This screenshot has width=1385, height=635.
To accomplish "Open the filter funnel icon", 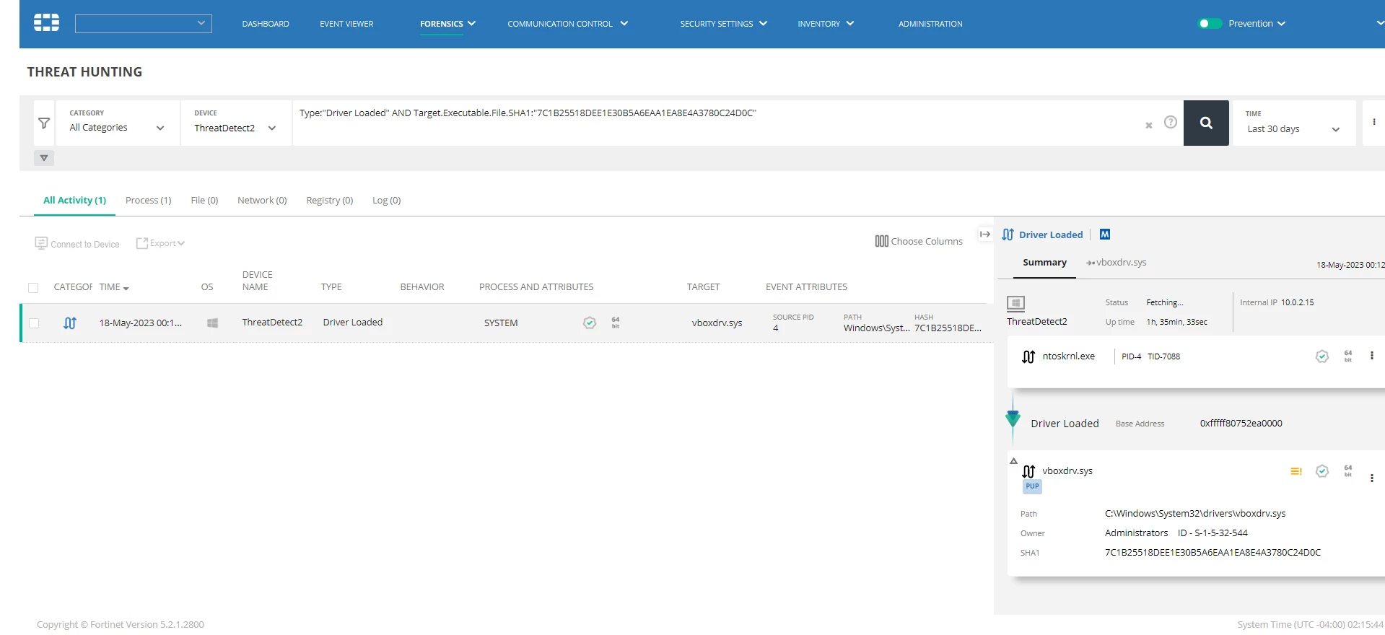I will pos(44,123).
